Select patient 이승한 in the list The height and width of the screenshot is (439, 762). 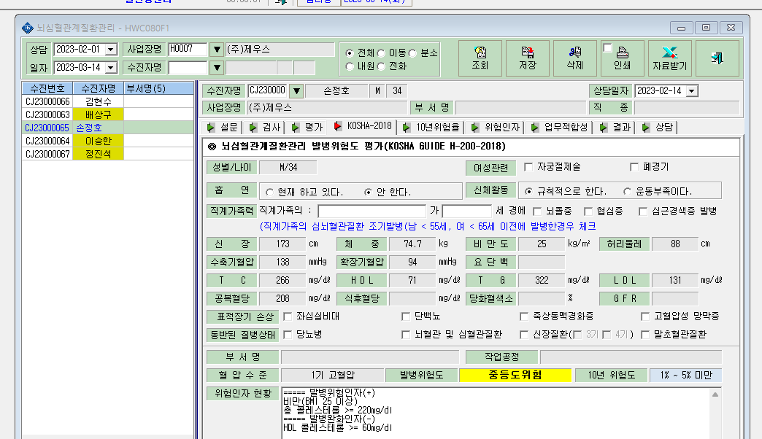(98, 141)
